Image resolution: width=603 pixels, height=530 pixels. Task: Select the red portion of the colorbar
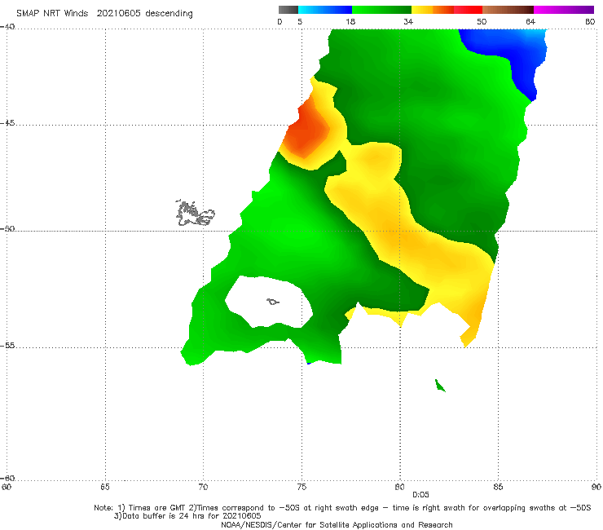click(x=468, y=10)
